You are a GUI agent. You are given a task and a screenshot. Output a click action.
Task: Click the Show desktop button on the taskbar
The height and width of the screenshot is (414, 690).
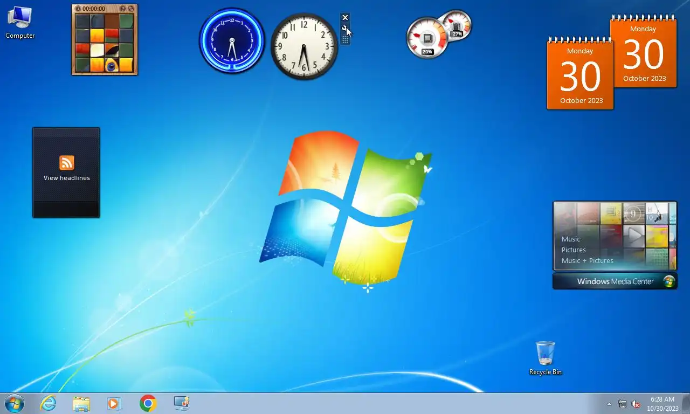click(686, 403)
